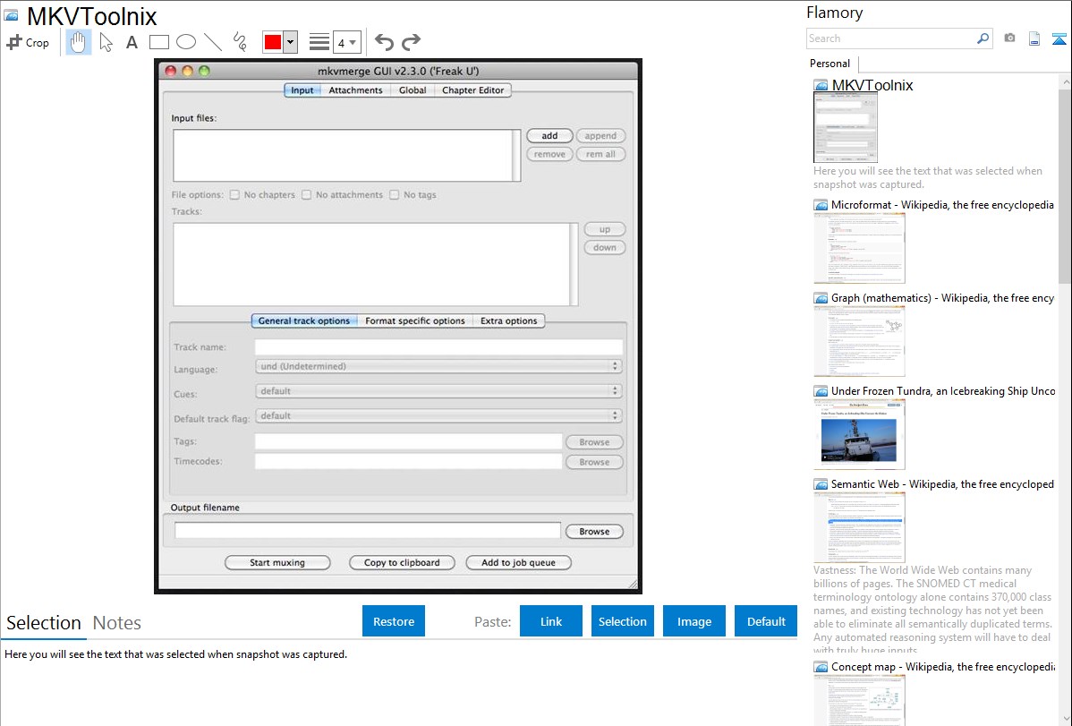This screenshot has width=1072, height=726.
Task: Select the General track options tab
Action: point(304,320)
